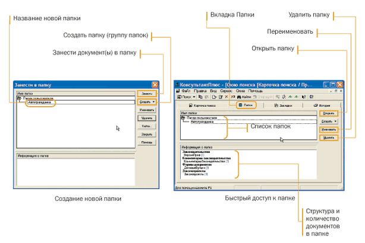Viewport: 365px width, 243px height.
Task: Click Имя папки column header in КонсультантПлюс window
Action: (x=248, y=113)
